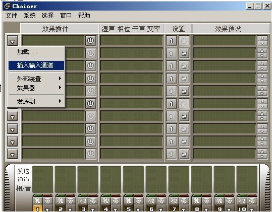272x212 pixels.
Task: Open the 文件 menu
Action: click(x=11, y=16)
